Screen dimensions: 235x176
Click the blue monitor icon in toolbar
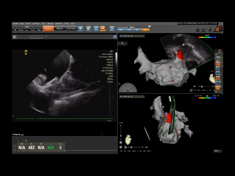pyautogui.click(x=112, y=28)
